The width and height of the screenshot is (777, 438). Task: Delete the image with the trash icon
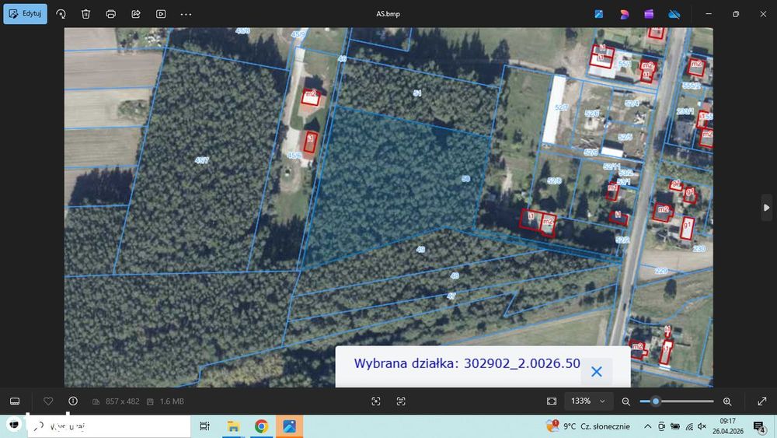coord(85,14)
